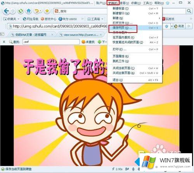Expand the bookmarks overflow chevron
Screen dimensions: 194x173
point(82,19)
